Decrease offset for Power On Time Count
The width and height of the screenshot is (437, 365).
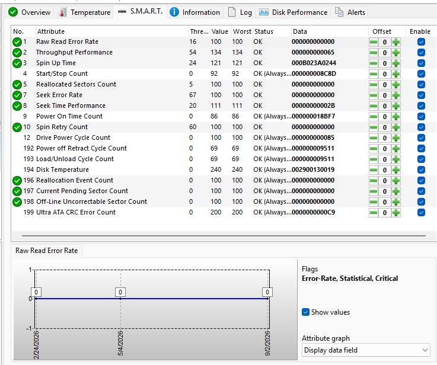click(x=374, y=117)
